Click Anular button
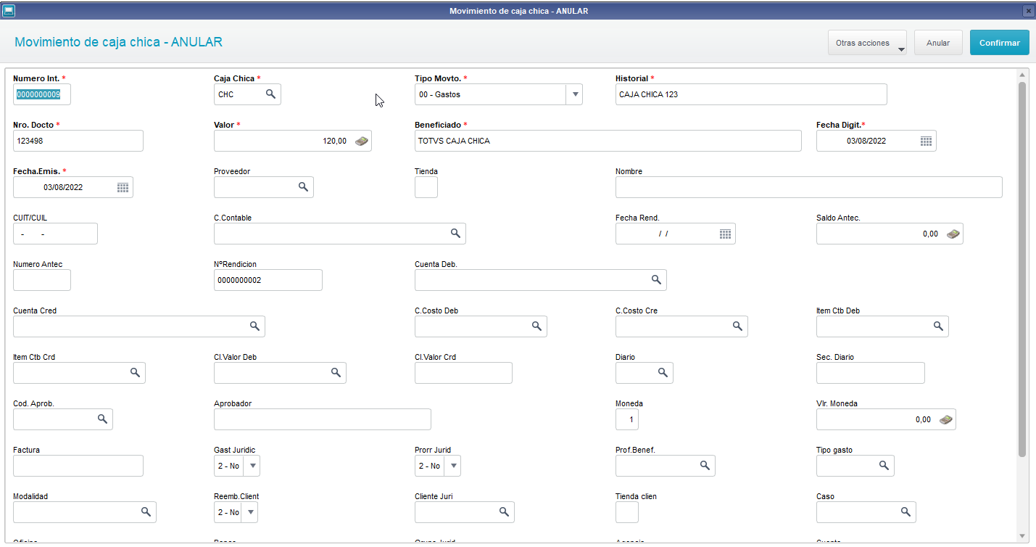 click(x=938, y=43)
